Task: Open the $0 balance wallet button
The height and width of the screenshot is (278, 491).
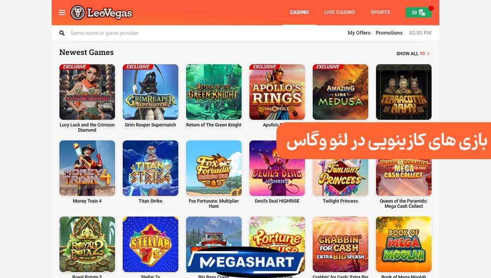Action: click(418, 13)
